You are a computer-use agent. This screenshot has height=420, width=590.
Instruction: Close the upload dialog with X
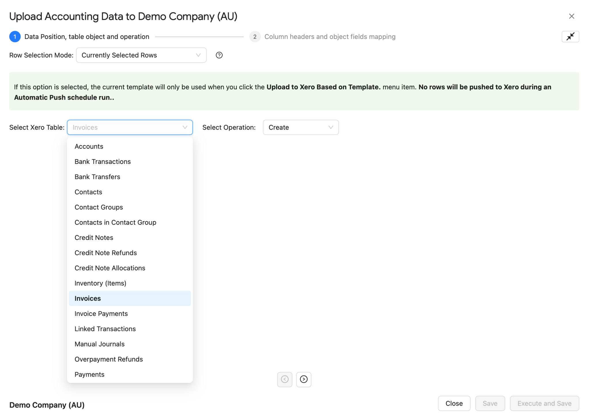(x=572, y=16)
